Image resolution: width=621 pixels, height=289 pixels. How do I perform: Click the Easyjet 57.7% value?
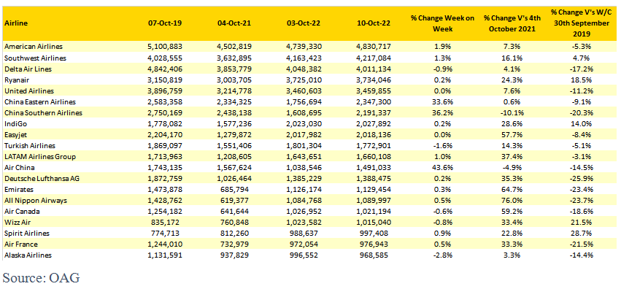pos(509,134)
